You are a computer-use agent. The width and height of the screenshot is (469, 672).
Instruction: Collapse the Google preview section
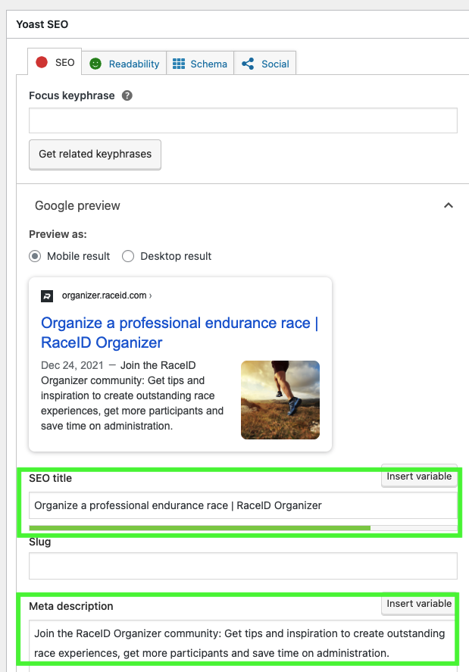click(x=449, y=206)
